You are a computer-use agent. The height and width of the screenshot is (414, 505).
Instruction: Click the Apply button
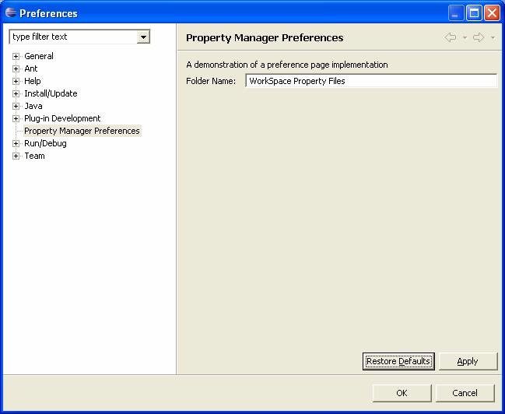coord(468,362)
